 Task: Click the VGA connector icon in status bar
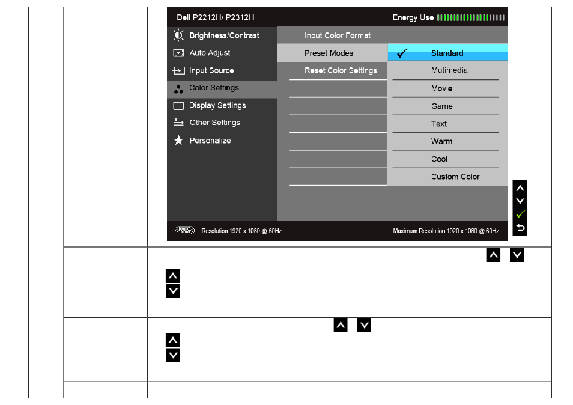(184, 230)
